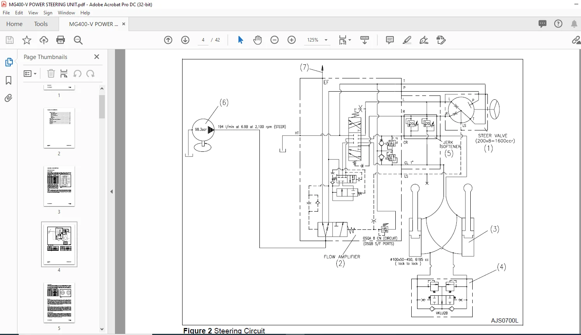Delete selected page with trash icon
Image resolution: width=581 pixels, height=335 pixels.
(x=51, y=73)
